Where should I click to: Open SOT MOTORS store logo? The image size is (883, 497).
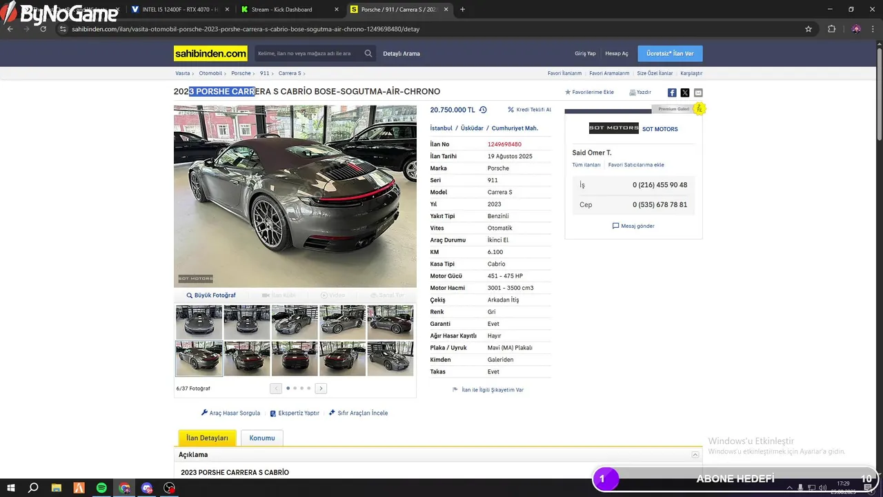click(x=613, y=128)
